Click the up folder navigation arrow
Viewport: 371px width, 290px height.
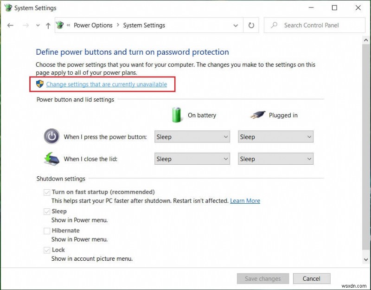47,25
